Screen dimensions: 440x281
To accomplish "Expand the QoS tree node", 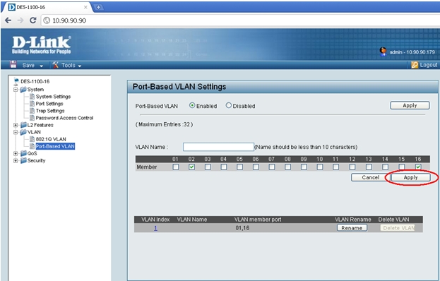I will coord(16,153).
